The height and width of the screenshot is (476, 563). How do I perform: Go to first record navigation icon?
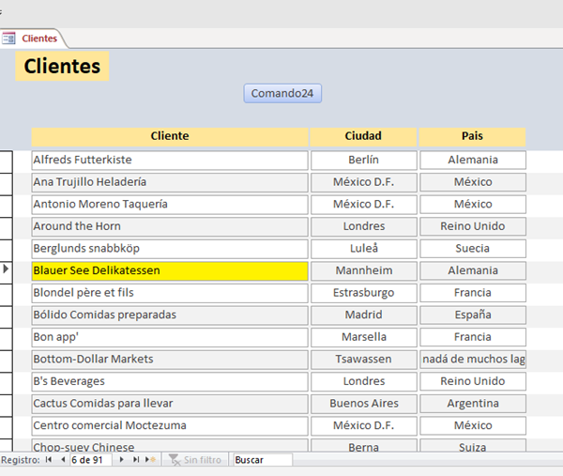(50, 460)
